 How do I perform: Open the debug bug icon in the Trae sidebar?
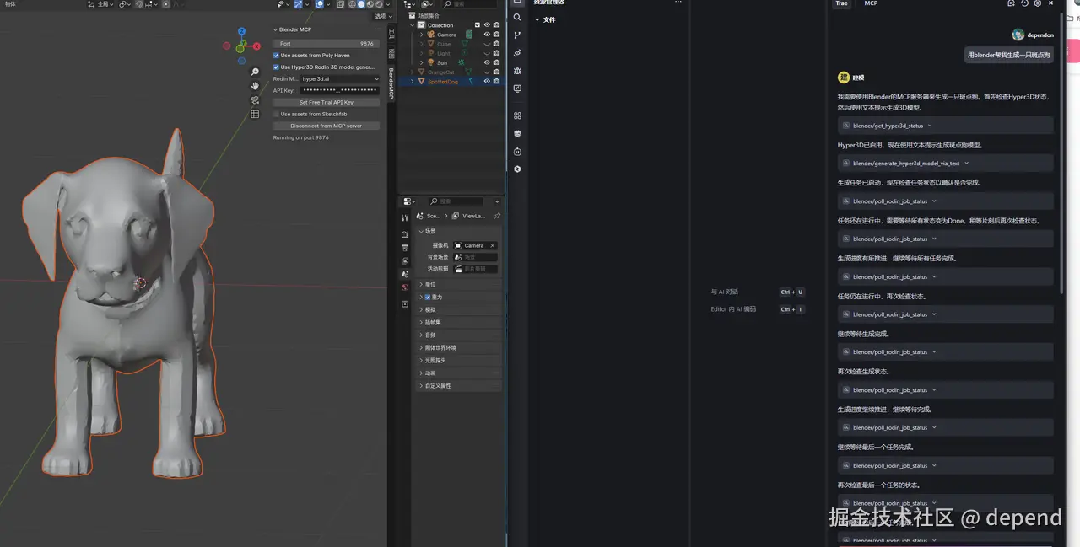tap(517, 71)
